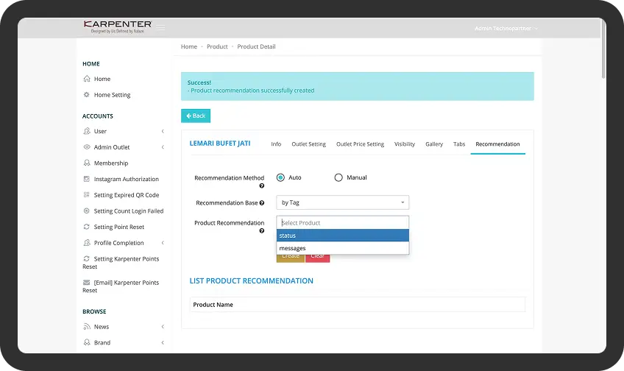Click the hamburger menu icon beside the logo

pos(161,28)
